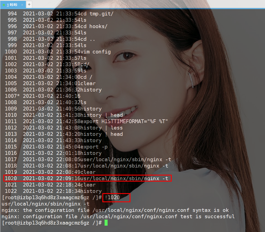The height and width of the screenshot is (232, 265).
Task: Click history line 1005 clear
Action: (50, 83)
